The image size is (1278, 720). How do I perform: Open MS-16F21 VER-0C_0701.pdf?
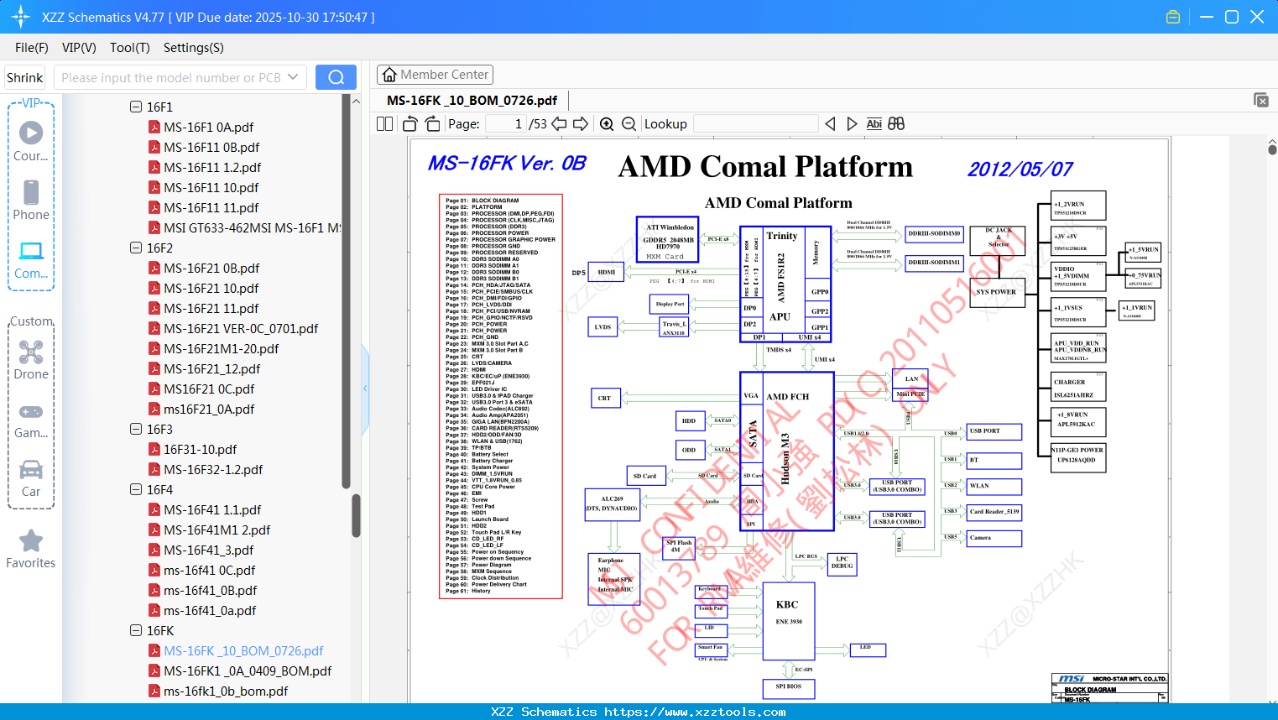click(241, 328)
